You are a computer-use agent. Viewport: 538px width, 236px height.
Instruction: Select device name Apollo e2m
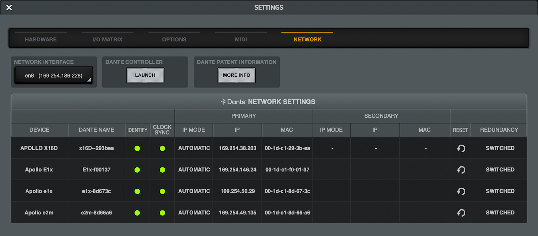[39, 212]
